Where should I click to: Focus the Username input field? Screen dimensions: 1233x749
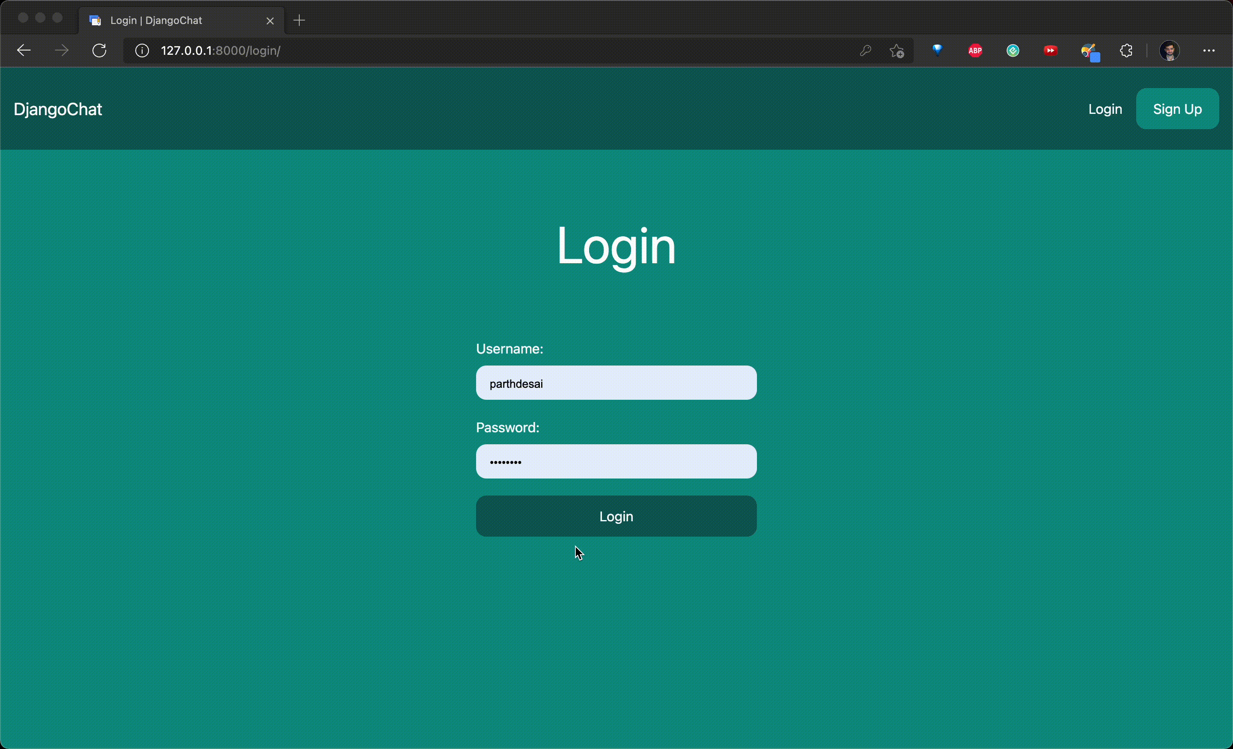tap(616, 383)
